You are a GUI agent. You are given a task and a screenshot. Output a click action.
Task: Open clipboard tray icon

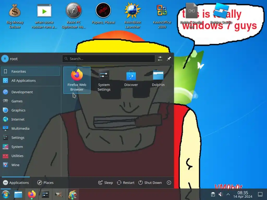click(213, 194)
